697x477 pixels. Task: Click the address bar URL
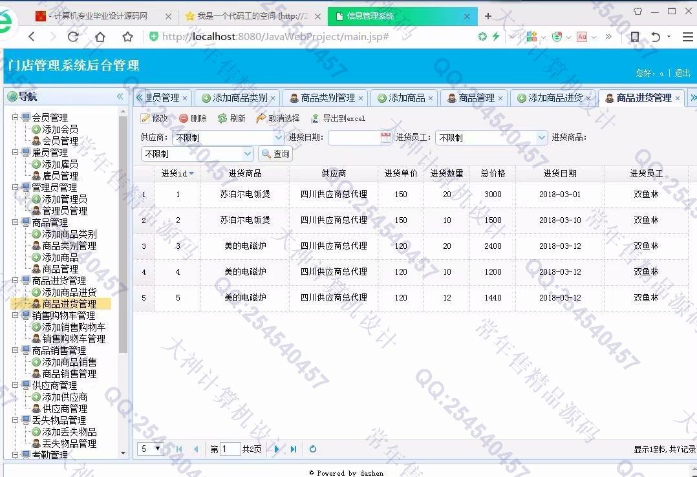(275, 36)
